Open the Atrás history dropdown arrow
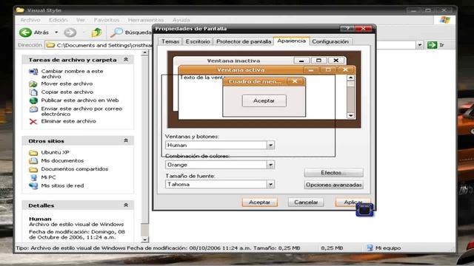Viewport: 474px width, 266px height. (56, 33)
